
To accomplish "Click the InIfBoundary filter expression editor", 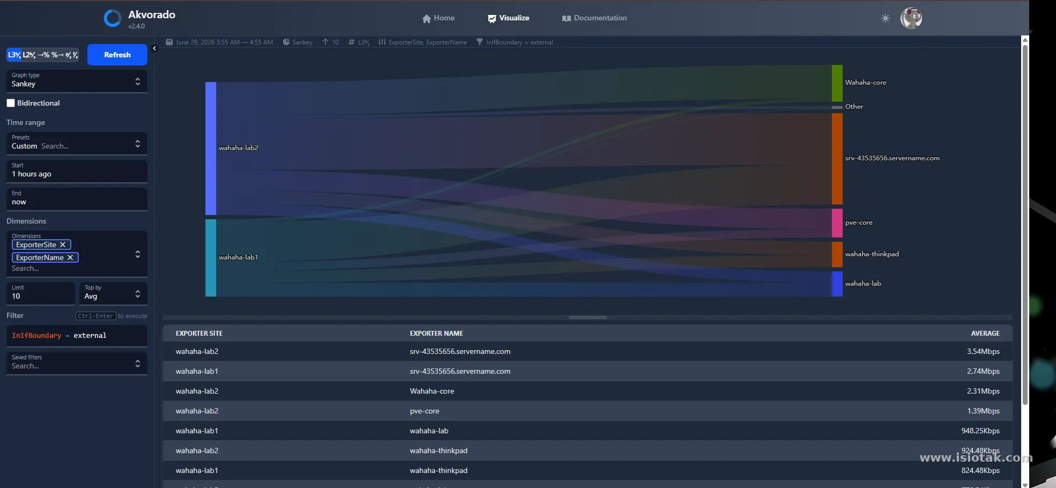I will point(77,336).
